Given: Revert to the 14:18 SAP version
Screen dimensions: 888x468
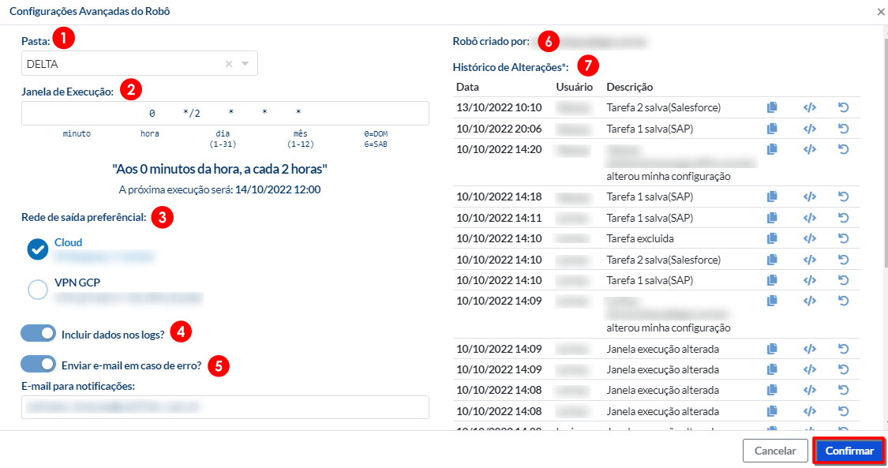Looking at the screenshot, I should click(843, 197).
